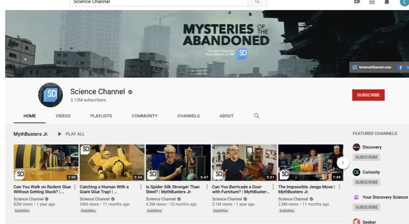Open title 'Catching a Human With a Giant Glue Trap'

point(105,189)
